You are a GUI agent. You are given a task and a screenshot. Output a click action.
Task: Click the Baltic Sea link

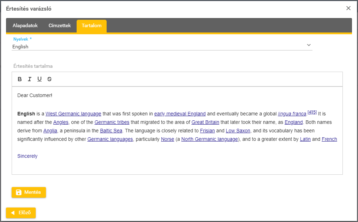111,131
